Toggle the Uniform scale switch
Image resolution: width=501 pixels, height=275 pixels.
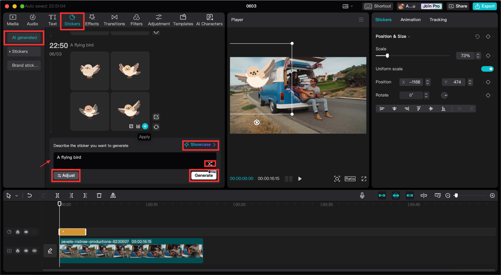[x=487, y=69]
